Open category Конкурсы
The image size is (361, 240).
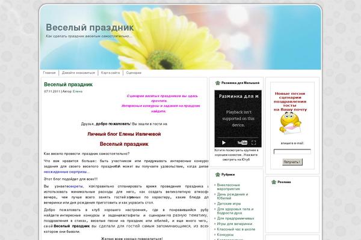pyautogui.click(x=225, y=235)
